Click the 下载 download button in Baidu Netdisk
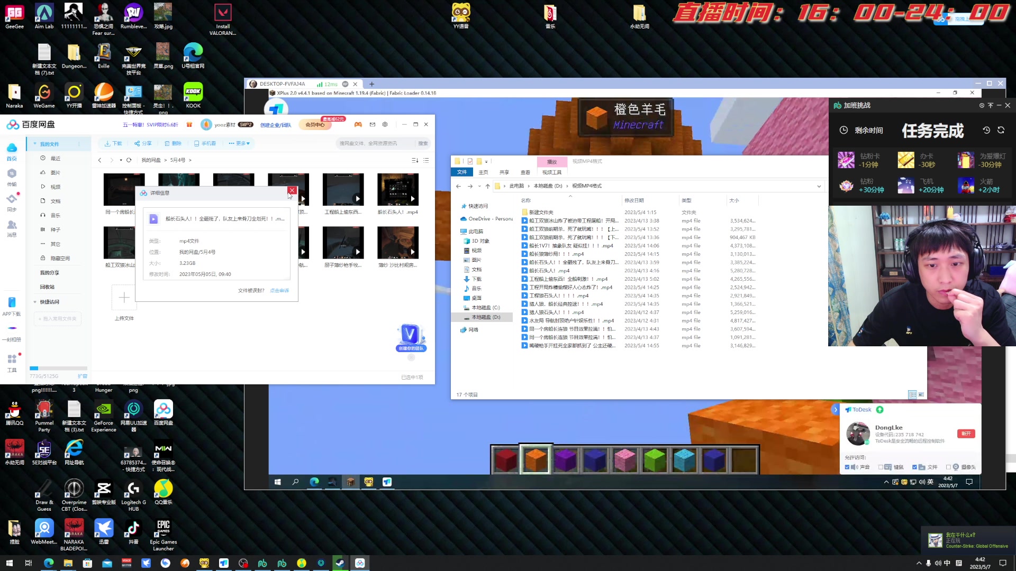 point(113,143)
